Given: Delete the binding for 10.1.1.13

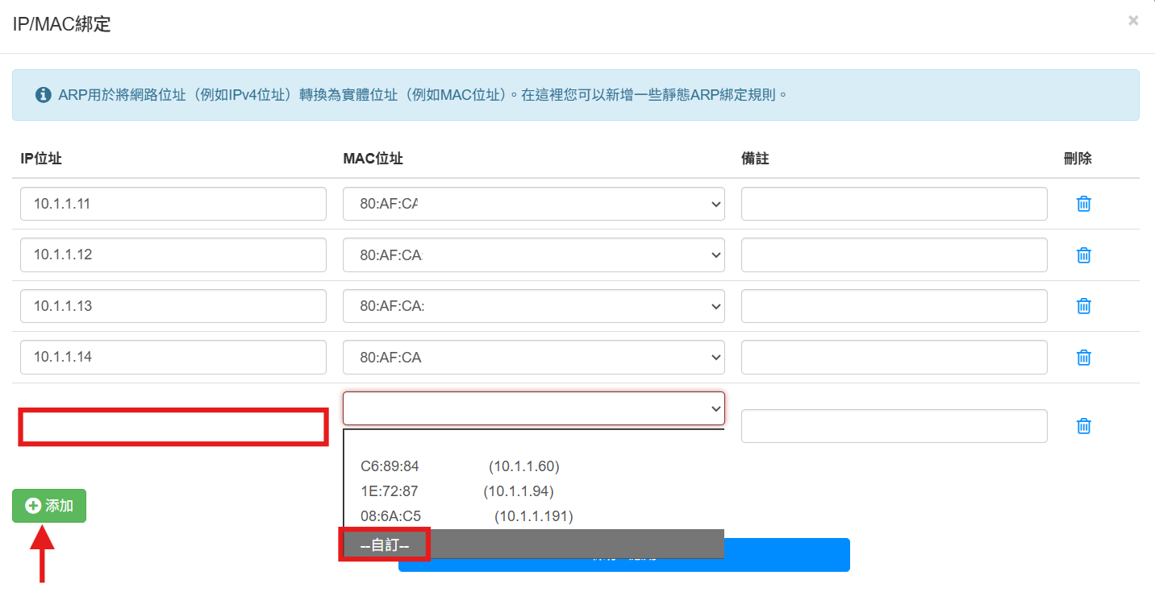Looking at the screenshot, I should (x=1083, y=305).
